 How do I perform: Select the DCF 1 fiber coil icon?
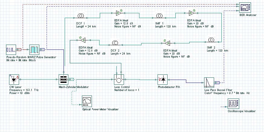81,16
